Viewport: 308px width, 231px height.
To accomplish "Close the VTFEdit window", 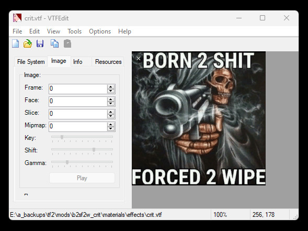I will 287,18.
